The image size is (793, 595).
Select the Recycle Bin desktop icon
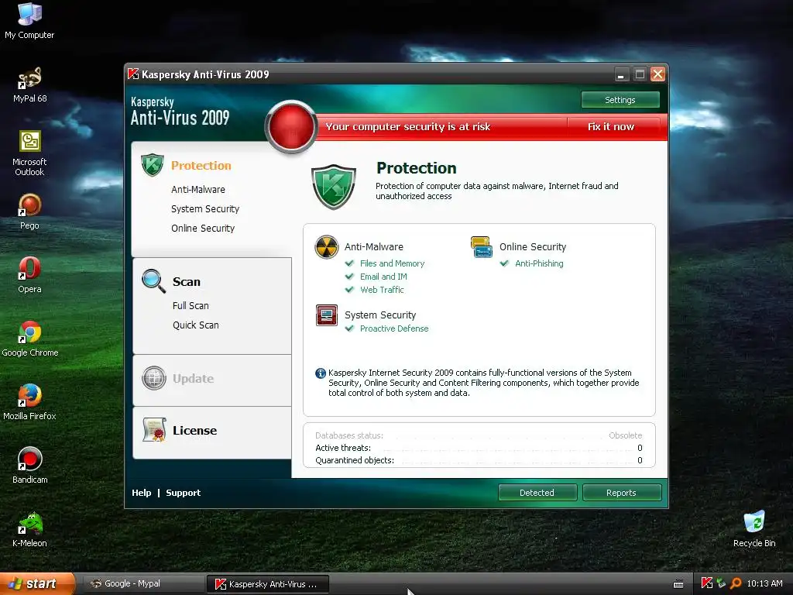tap(754, 529)
